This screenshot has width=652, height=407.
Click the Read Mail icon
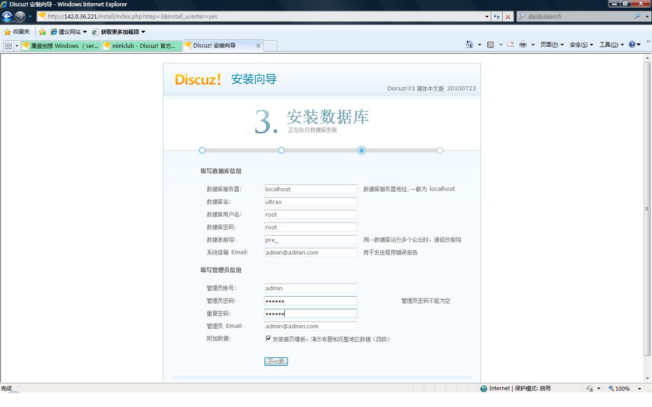pos(510,44)
